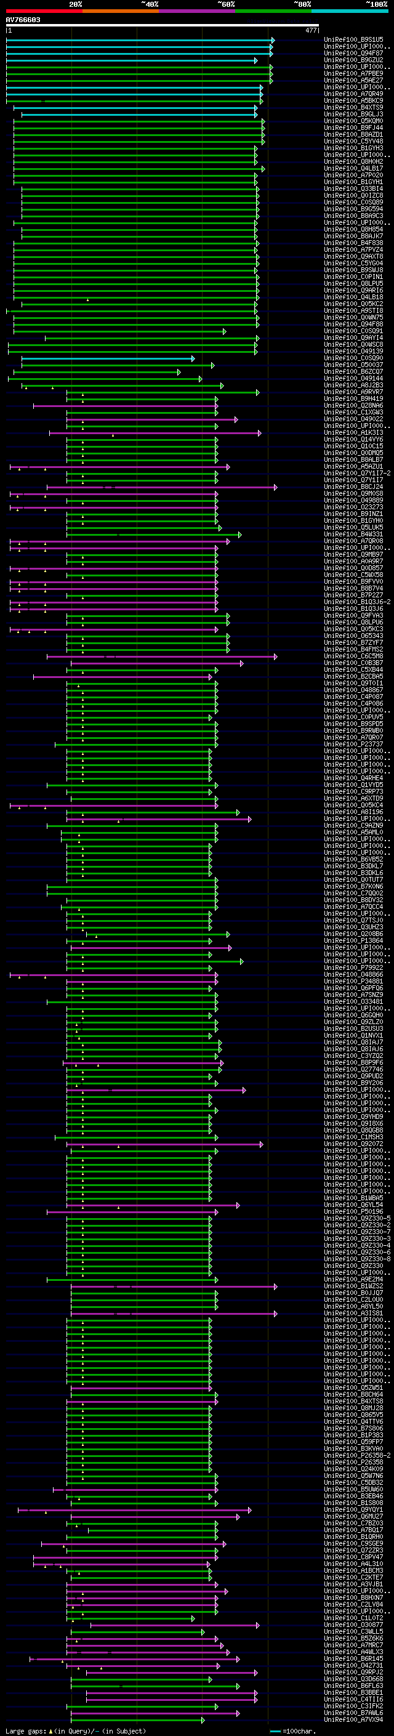This screenshot has height=1736, width=394.
Task: Open hit UniRef100_Q33BI4
Action: click(353, 188)
